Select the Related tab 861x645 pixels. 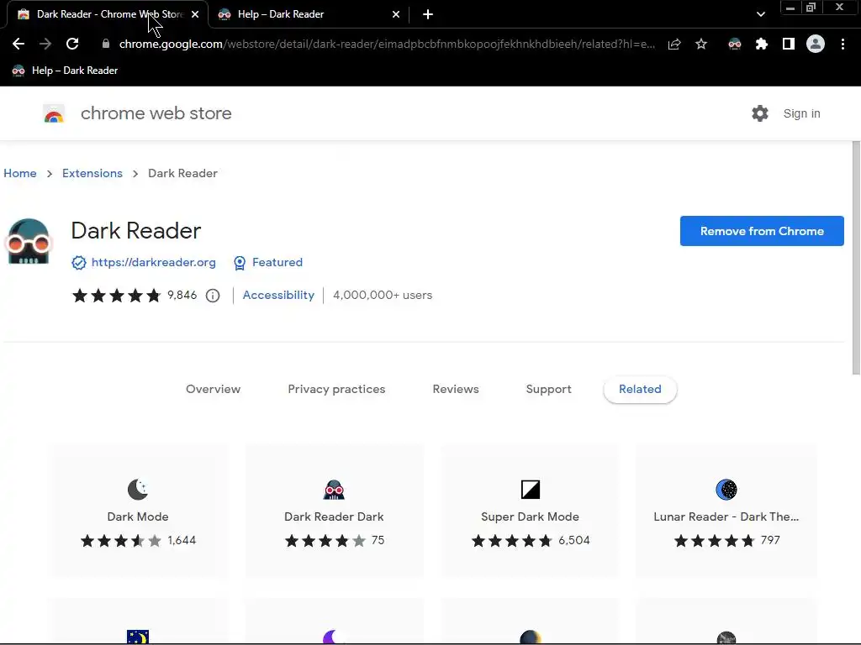640,390
